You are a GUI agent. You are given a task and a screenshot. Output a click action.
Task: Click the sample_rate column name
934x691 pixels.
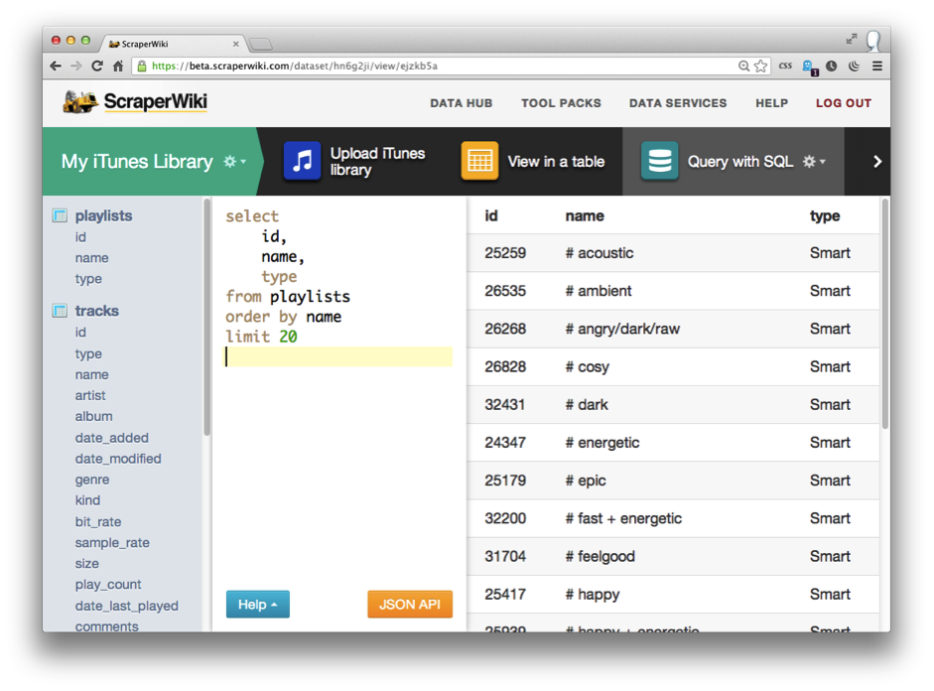pyautogui.click(x=112, y=543)
